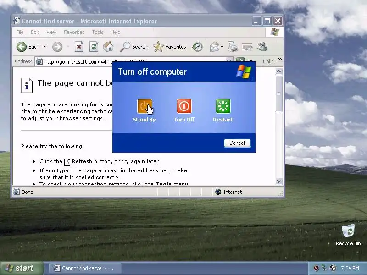This screenshot has height=275, width=367.
Task: Click the Links toolbar label
Action: click(268, 61)
